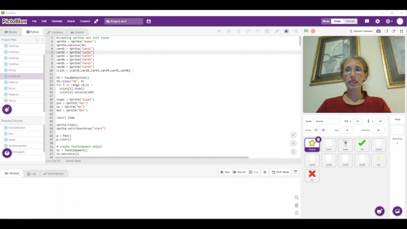Switch mode to Upload

(x=350, y=21)
